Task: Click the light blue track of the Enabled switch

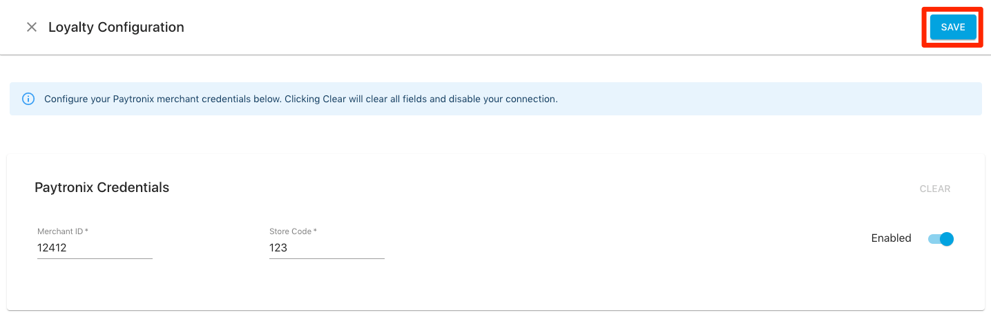Action: 933,239
